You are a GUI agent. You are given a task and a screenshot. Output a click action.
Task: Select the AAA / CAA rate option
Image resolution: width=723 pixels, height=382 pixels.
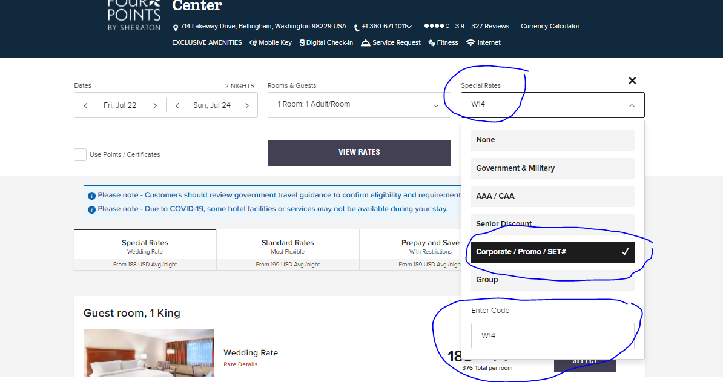coord(553,196)
